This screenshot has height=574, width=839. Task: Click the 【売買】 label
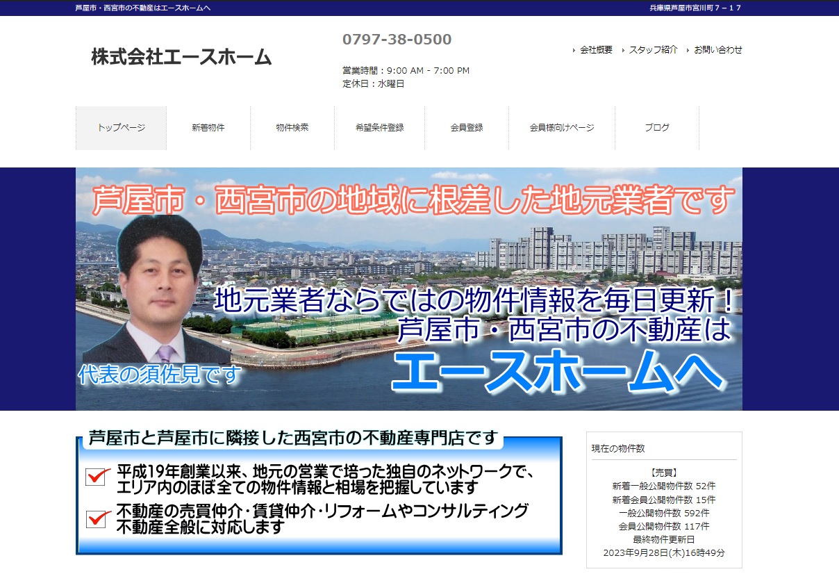pos(664,473)
